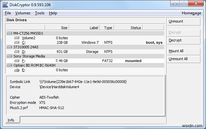Viewport: 206px width, 129px height.
Task: Click the C: drive icon
Action: coord(17,42)
